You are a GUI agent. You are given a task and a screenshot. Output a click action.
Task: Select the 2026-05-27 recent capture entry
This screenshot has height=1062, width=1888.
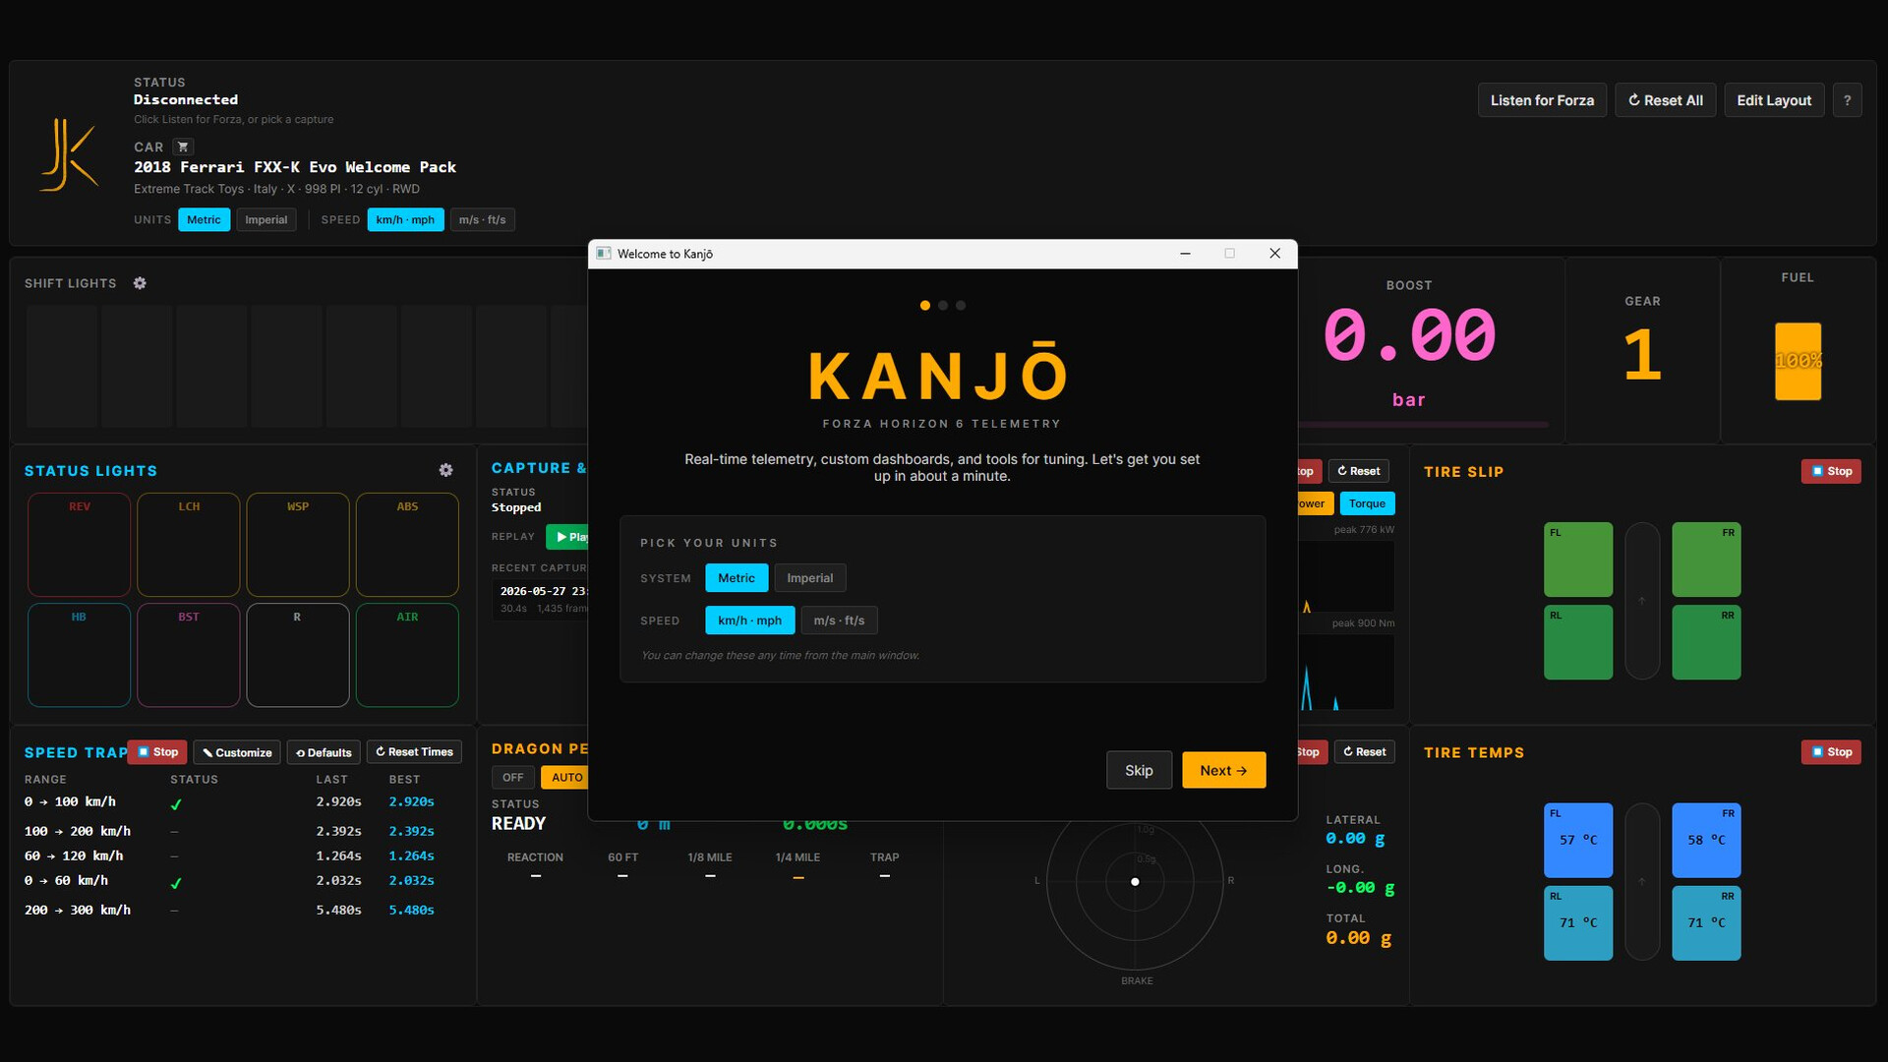[x=540, y=599]
